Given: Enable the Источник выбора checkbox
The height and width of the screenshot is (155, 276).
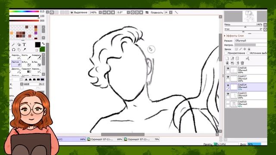Looking at the screenshot, I should click(248, 53).
